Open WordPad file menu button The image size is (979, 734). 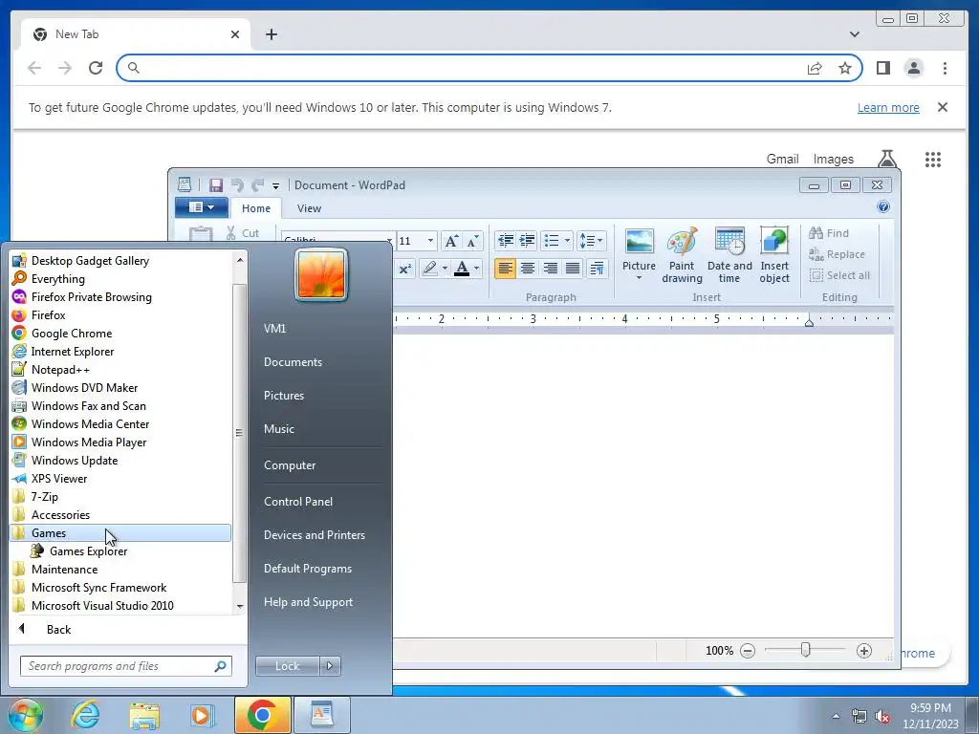point(201,207)
